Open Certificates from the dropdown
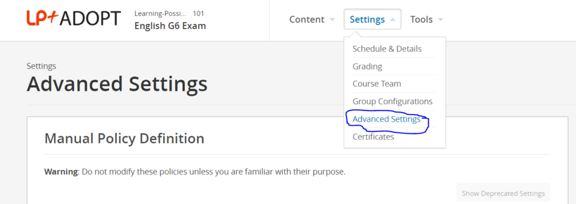The height and width of the screenshot is (204, 576). pyautogui.click(x=373, y=137)
